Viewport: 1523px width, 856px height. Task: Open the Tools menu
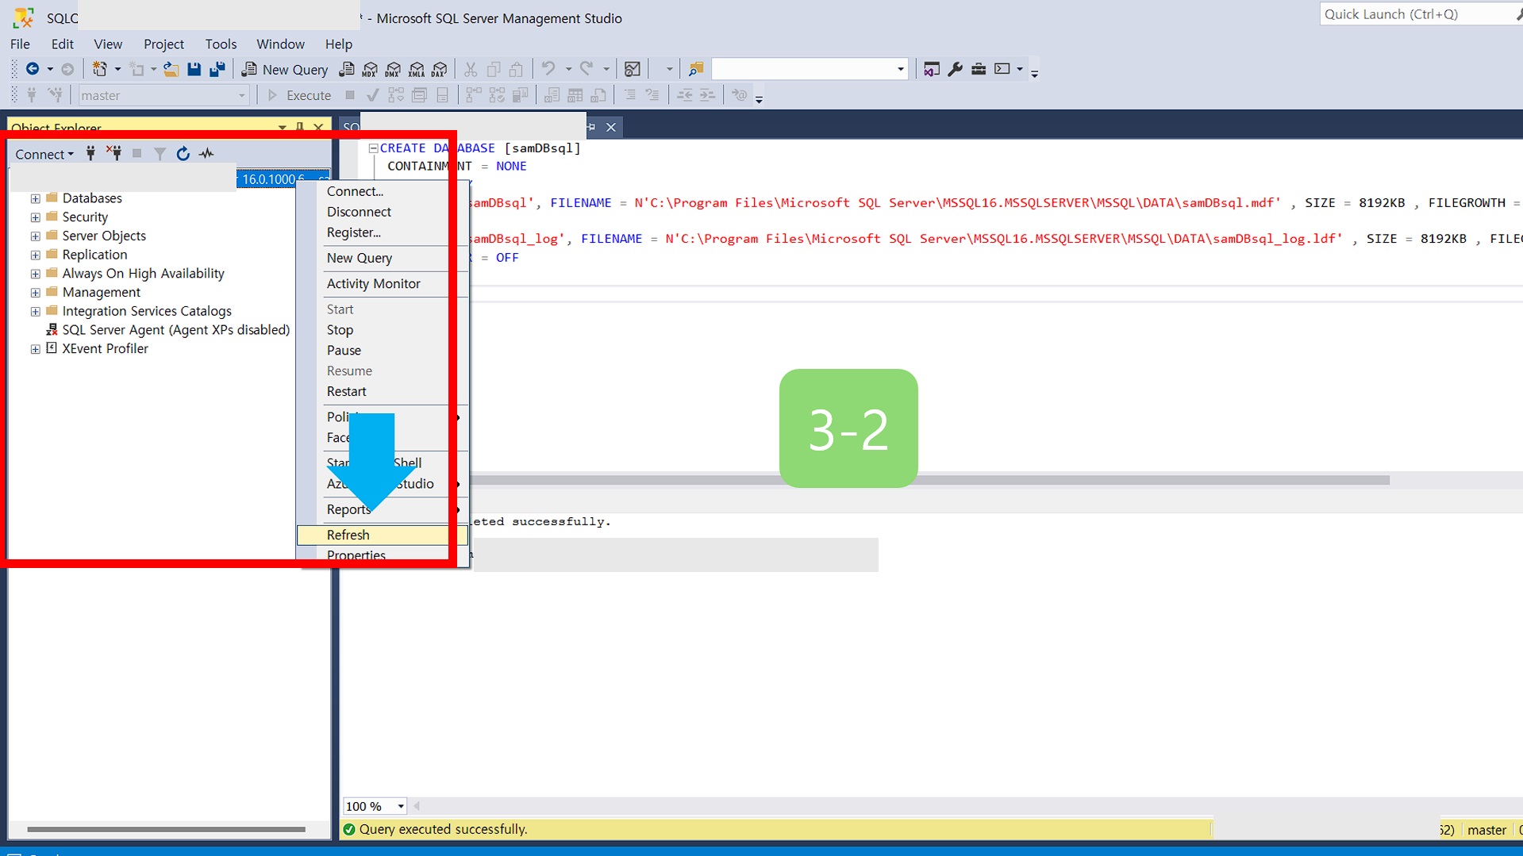point(221,44)
